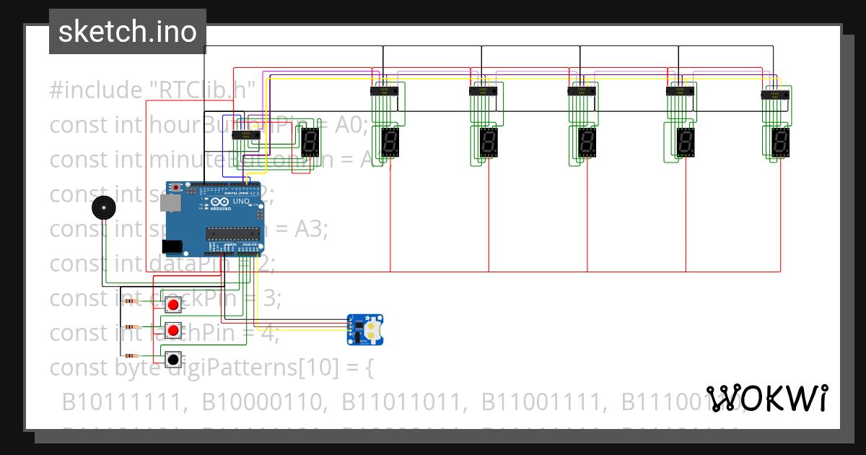Select the first 7-segment display

coord(310,142)
